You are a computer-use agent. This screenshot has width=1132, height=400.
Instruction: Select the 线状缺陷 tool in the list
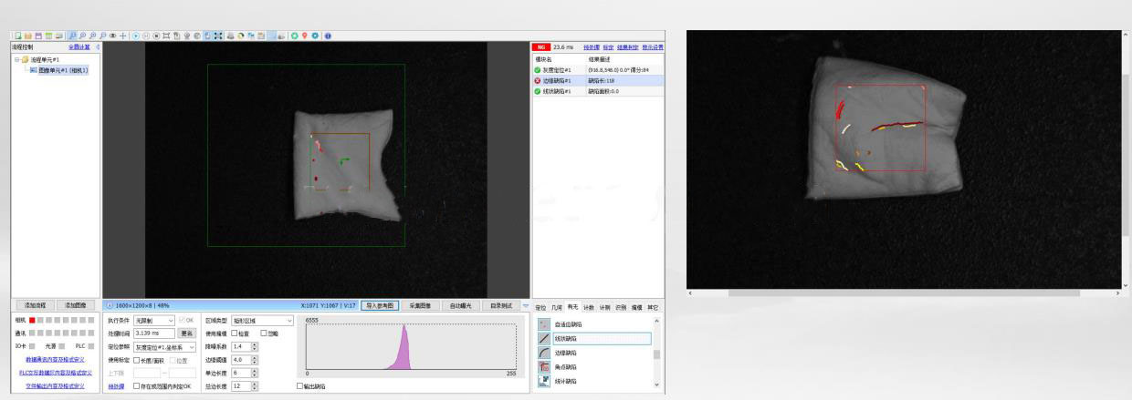pos(594,338)
